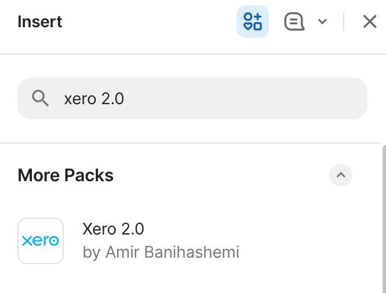
Task: Click inside the search box text "xero 2.0"
Action: coord(94,98)
